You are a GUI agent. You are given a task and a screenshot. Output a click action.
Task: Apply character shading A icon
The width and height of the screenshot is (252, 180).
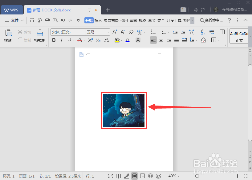[x=138, y=40]
